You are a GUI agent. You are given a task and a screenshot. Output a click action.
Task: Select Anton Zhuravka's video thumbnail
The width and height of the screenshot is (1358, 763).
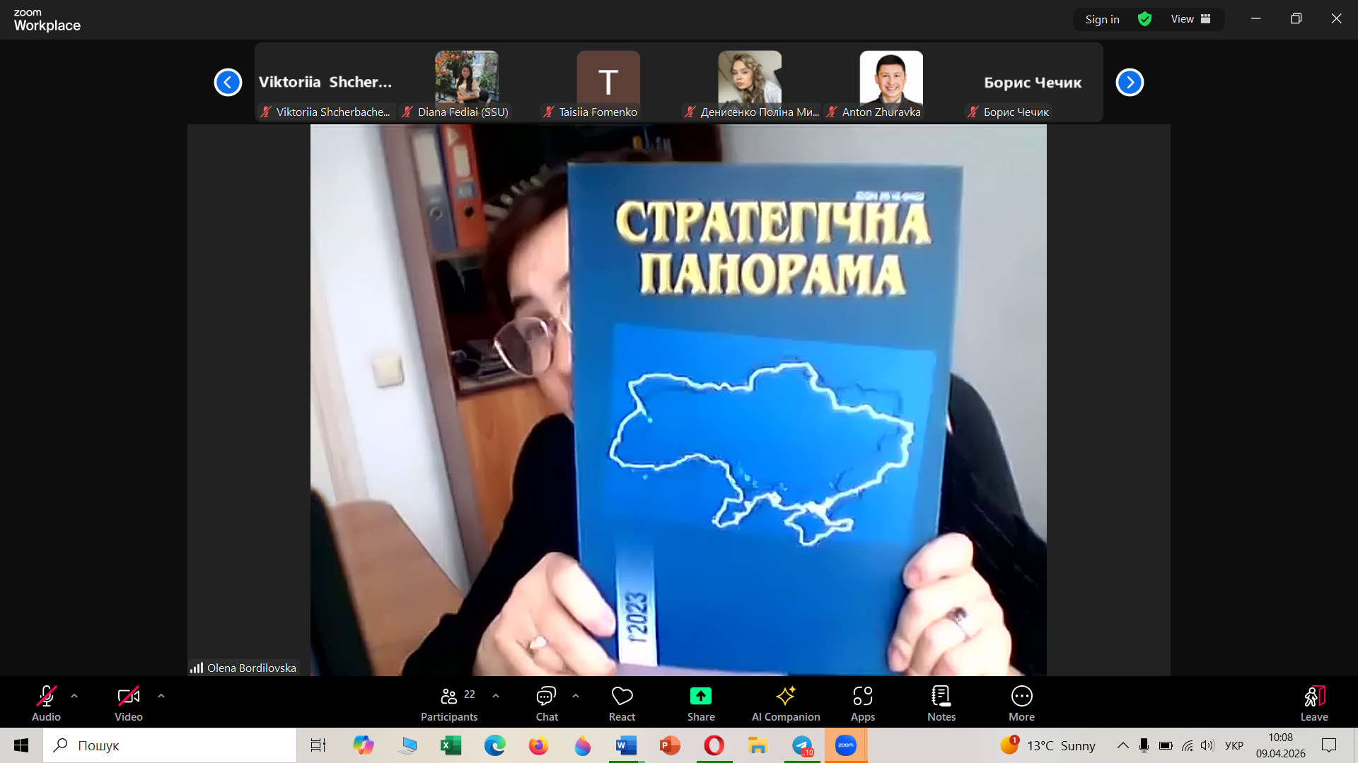tap(890, 79)
